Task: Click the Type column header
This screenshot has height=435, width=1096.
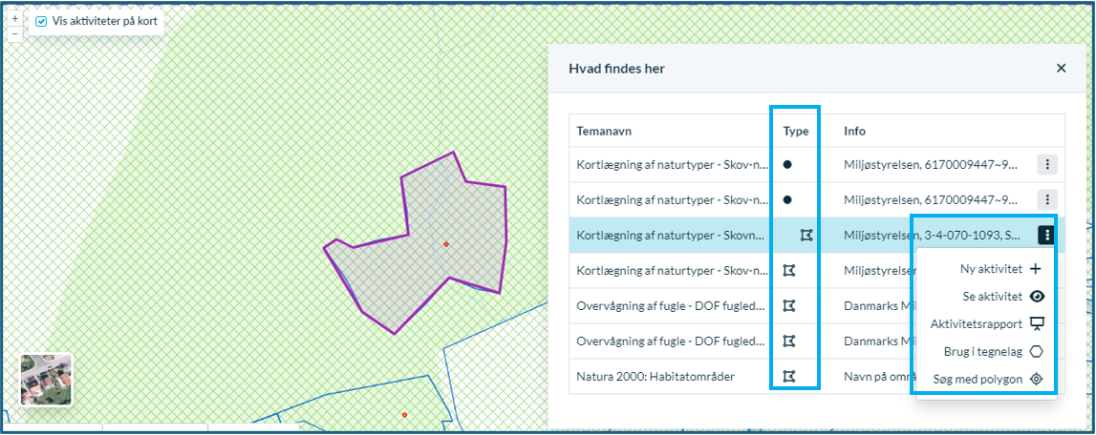Action: [x=795, y=131]
